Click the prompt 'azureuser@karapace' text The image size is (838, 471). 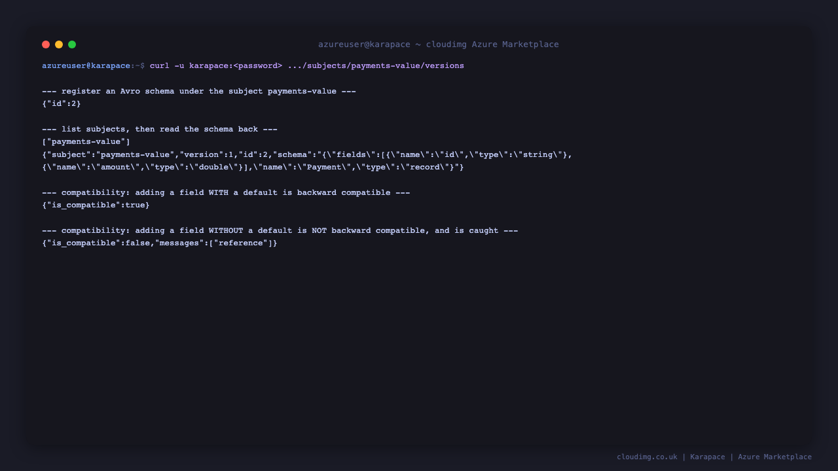point(86,66)
